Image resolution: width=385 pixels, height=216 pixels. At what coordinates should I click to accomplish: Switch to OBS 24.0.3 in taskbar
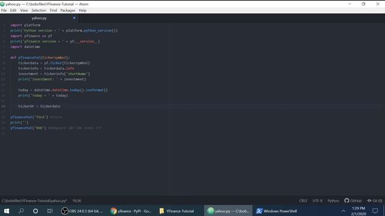[x=82, y=211]
